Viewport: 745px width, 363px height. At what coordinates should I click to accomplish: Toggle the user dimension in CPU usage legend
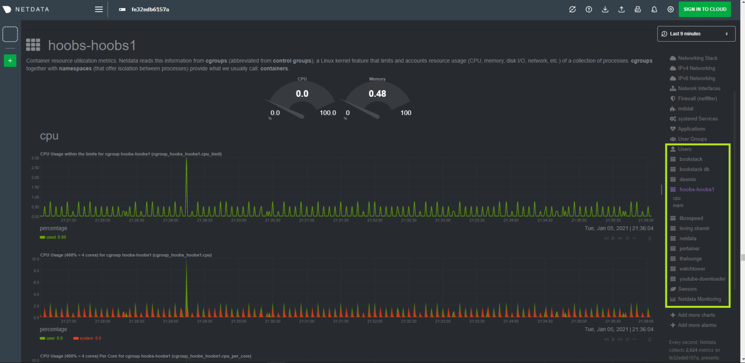(51, 338)
